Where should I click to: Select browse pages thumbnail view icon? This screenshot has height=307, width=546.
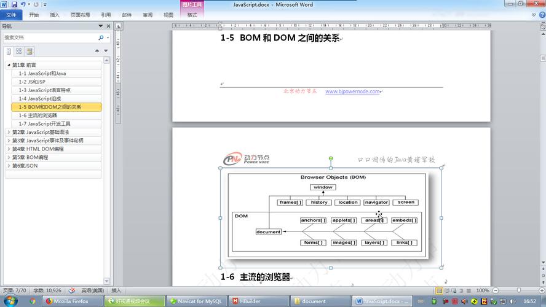point(19,52)
